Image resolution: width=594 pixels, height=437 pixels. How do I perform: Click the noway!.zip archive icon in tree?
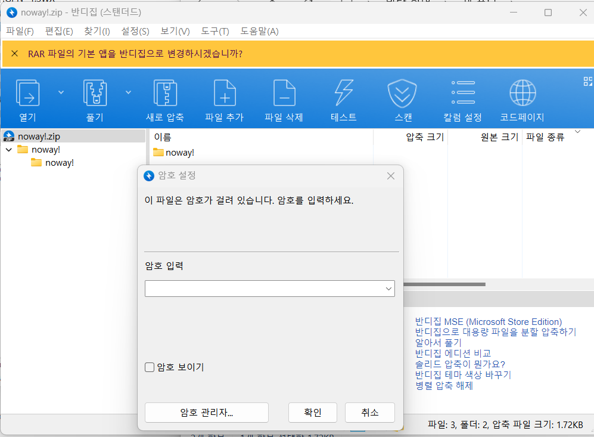[9, 136]
